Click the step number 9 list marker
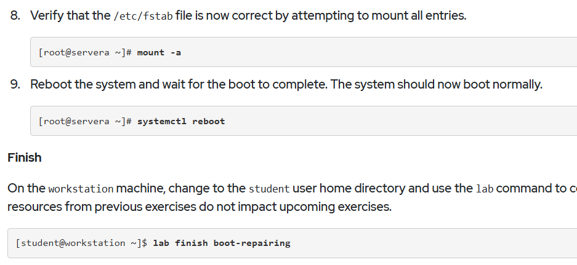Image resolution: width=577 pixels, height=265 pixels. (x=15, y=84)
